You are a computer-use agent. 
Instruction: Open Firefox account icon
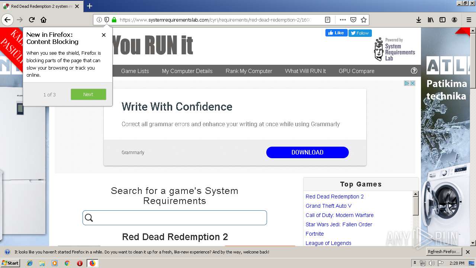(454, 20)
